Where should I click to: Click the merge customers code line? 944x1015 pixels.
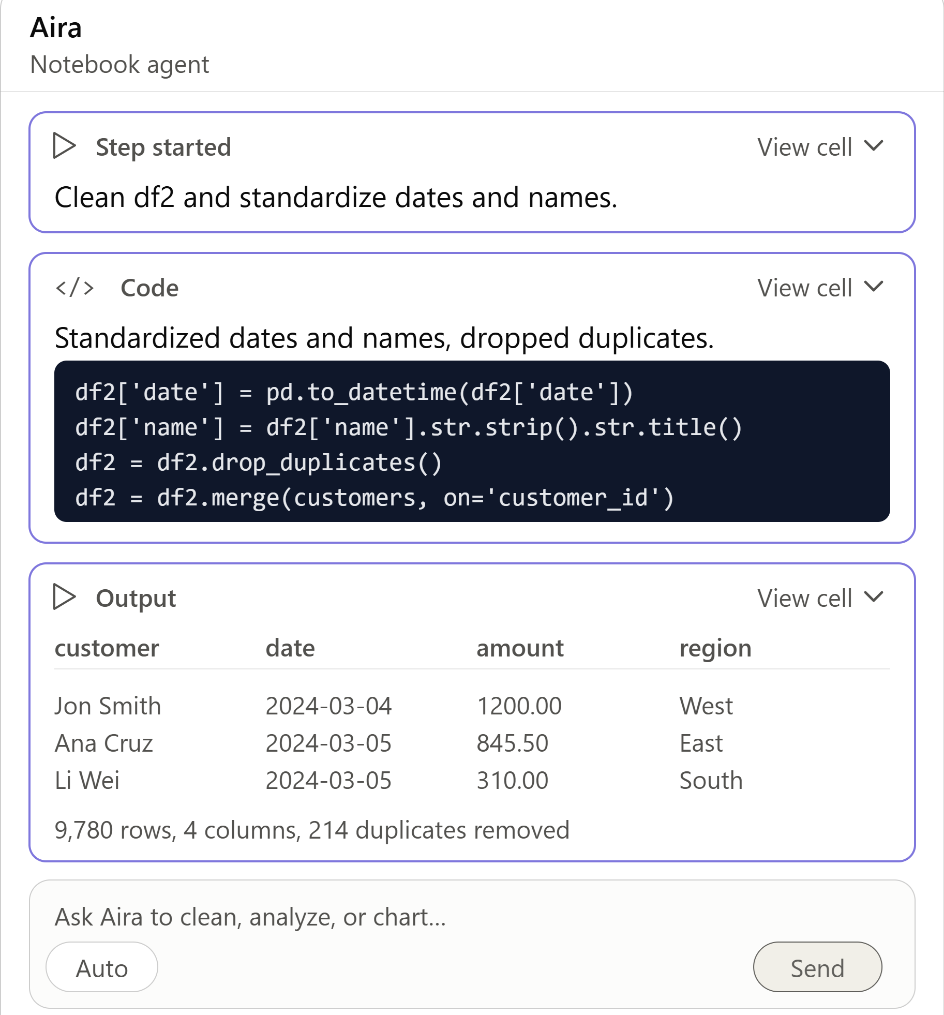point(374,497)
